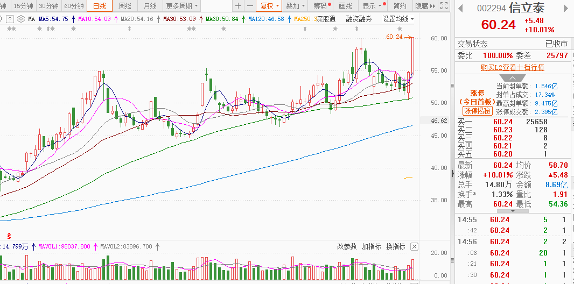Close the volume indicator panel
Viewport: 574px width, 284px height.
[414, 247]
